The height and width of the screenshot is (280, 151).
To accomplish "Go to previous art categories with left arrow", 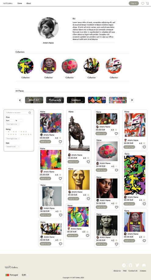I will tap(20, 100).
